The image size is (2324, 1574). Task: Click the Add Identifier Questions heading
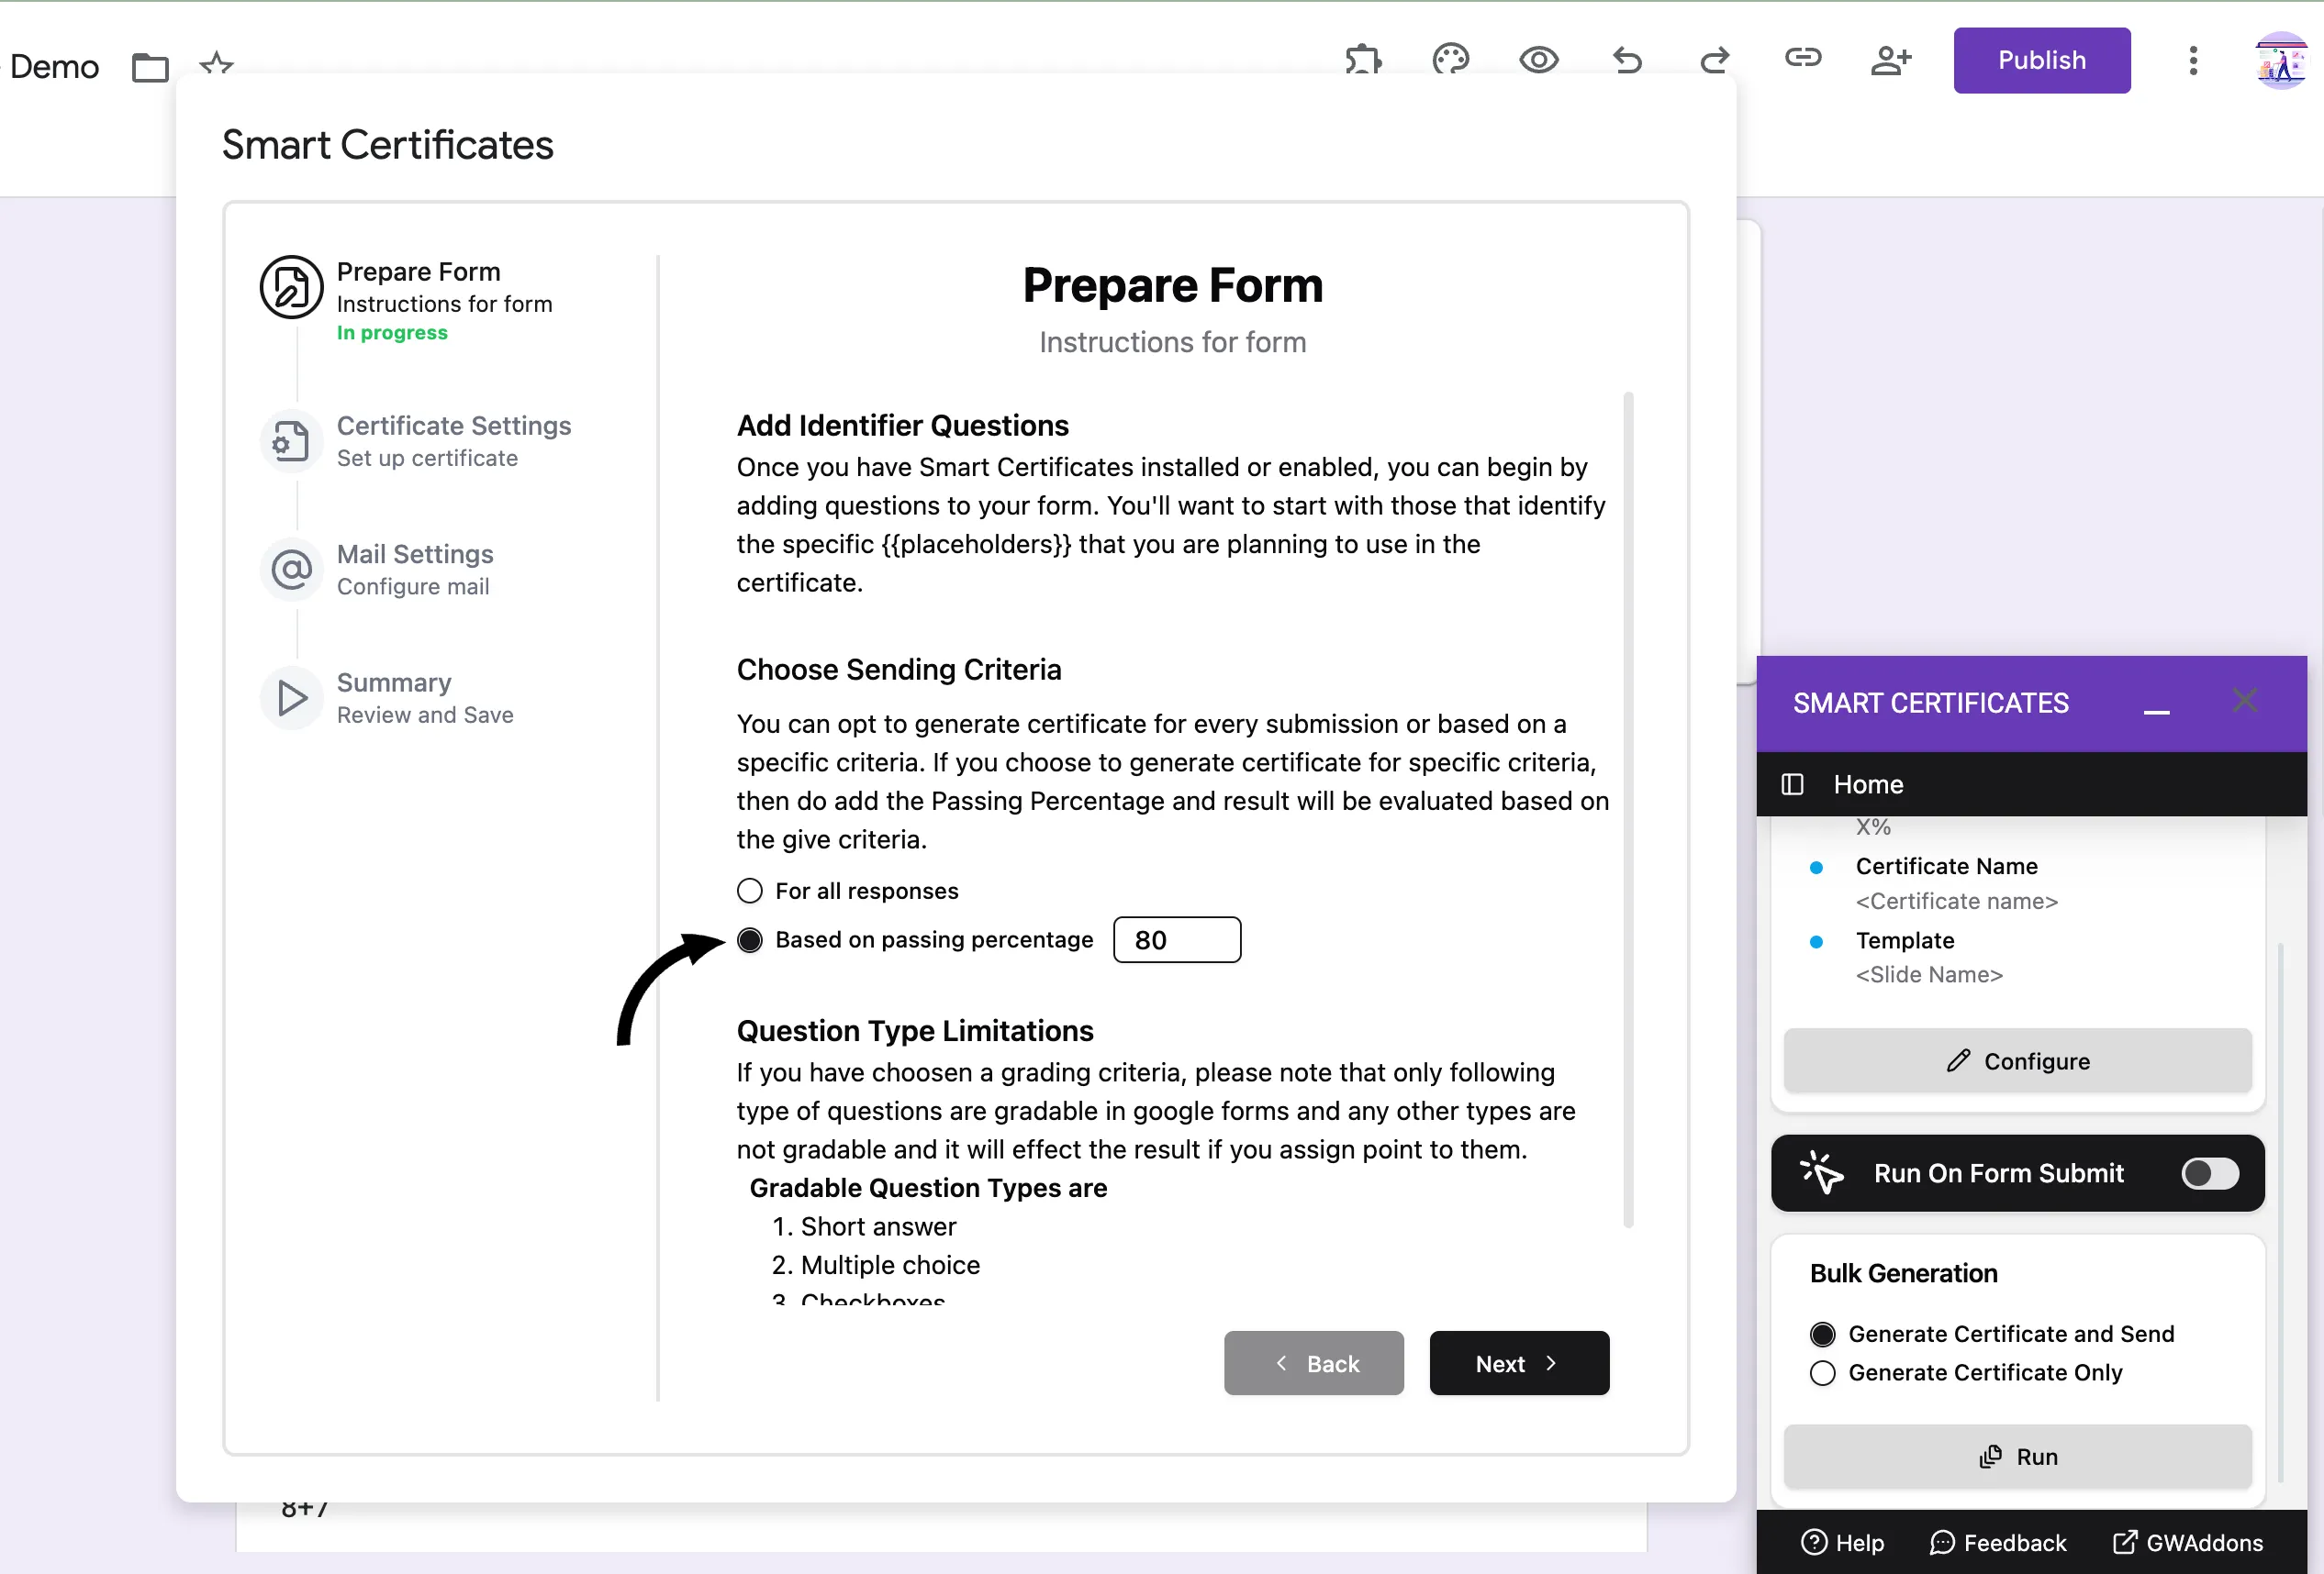tap(903, 426)
